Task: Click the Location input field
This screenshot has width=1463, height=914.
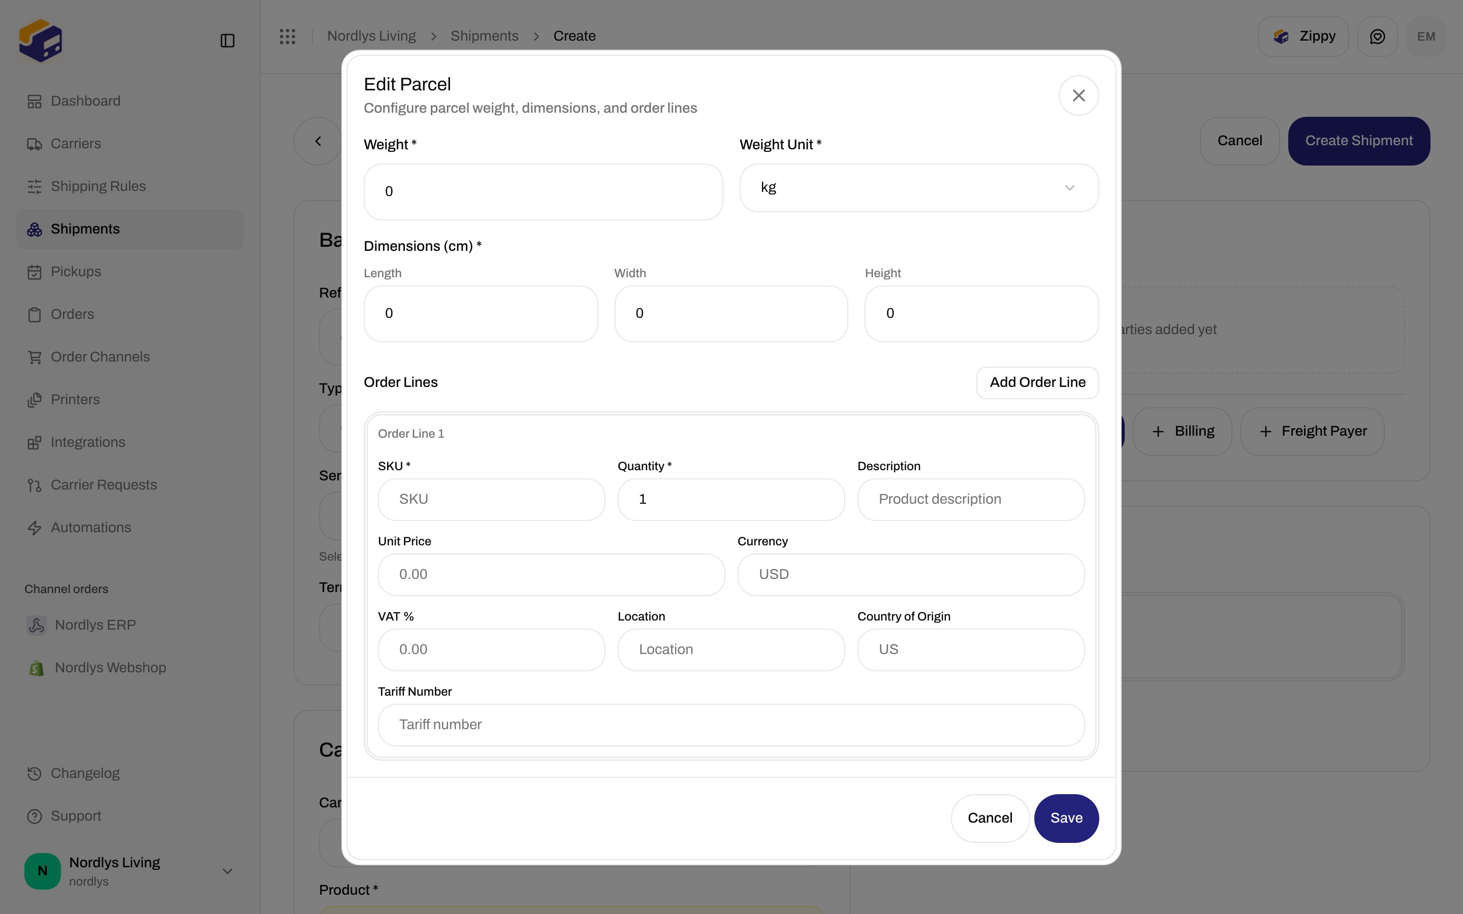Action: [731, 650]
